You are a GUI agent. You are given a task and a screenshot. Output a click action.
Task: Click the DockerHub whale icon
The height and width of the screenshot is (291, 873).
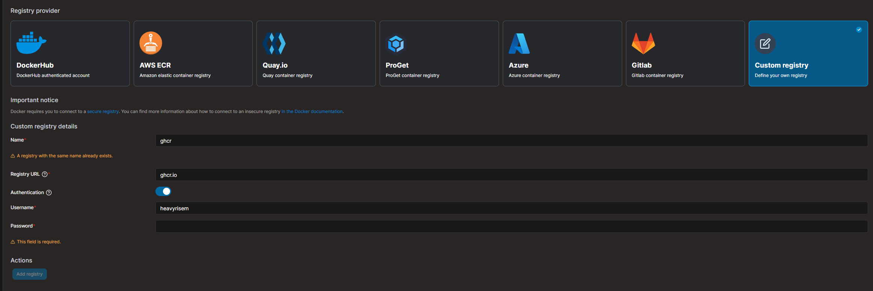click(x=31, y=43)
